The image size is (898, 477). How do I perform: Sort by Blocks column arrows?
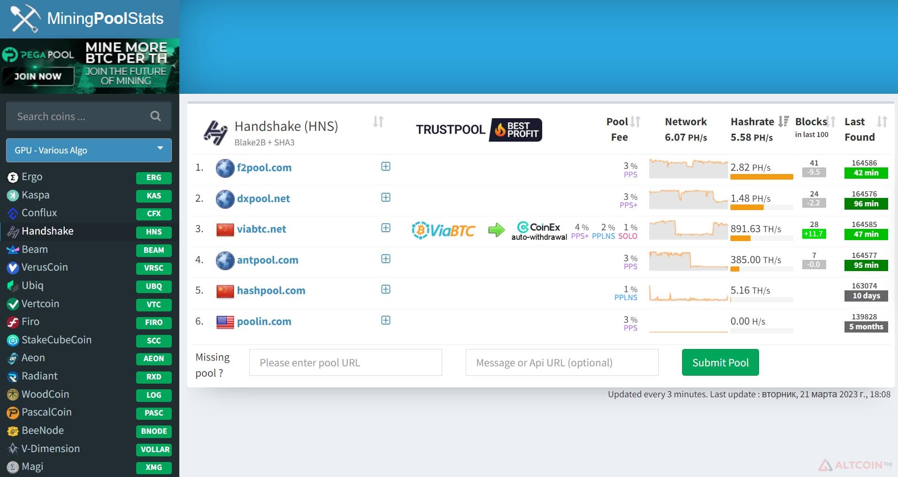[831, 122]
